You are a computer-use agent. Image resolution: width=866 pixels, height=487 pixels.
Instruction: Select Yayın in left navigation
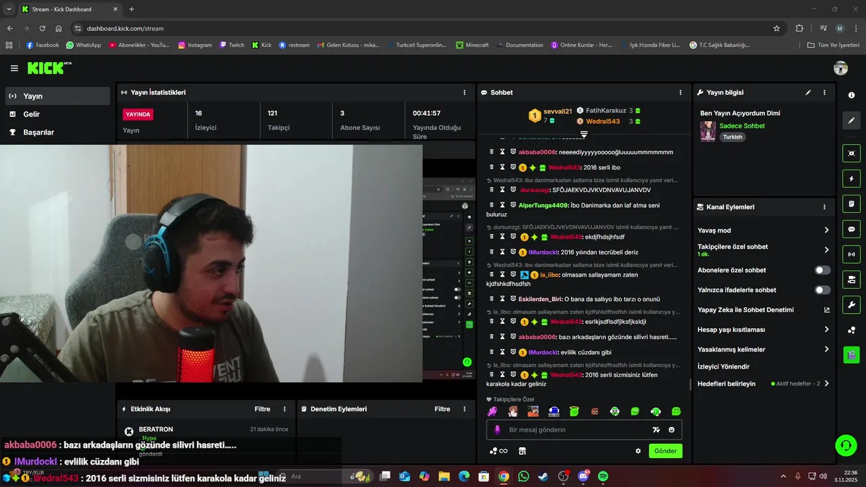(58, 96)
